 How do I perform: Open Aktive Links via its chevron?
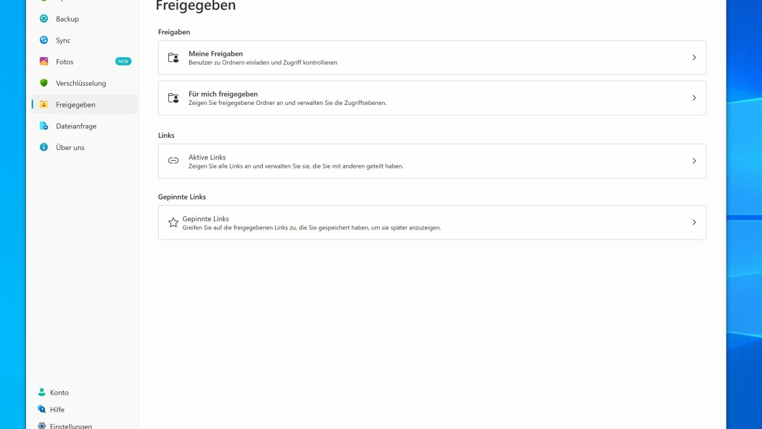[694, 161]
